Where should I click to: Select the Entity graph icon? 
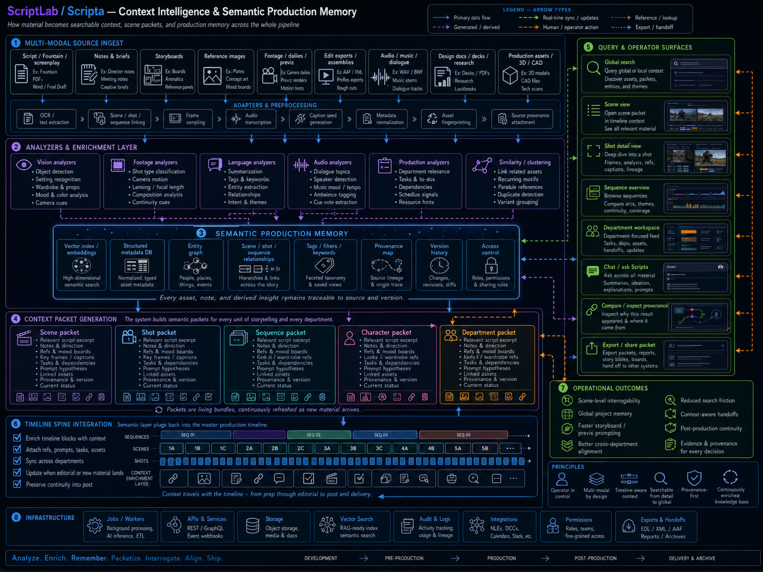coord(195,265)
